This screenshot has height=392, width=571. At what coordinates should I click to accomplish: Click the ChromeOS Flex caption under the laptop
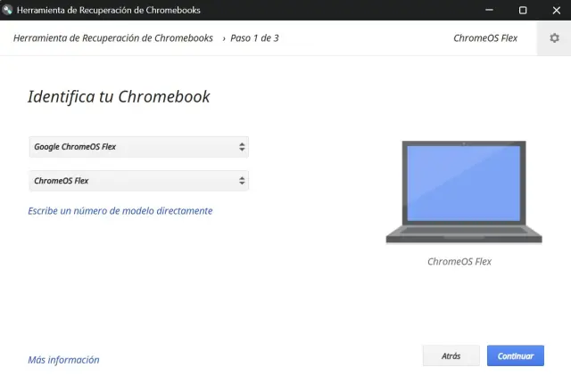[459, 262]
